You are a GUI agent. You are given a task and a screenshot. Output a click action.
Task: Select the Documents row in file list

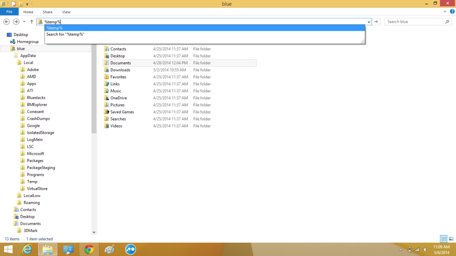pyautogui.click(x=179, y=63)
